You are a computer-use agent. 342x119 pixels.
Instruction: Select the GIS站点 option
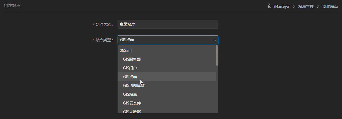[x=130, y=94]
